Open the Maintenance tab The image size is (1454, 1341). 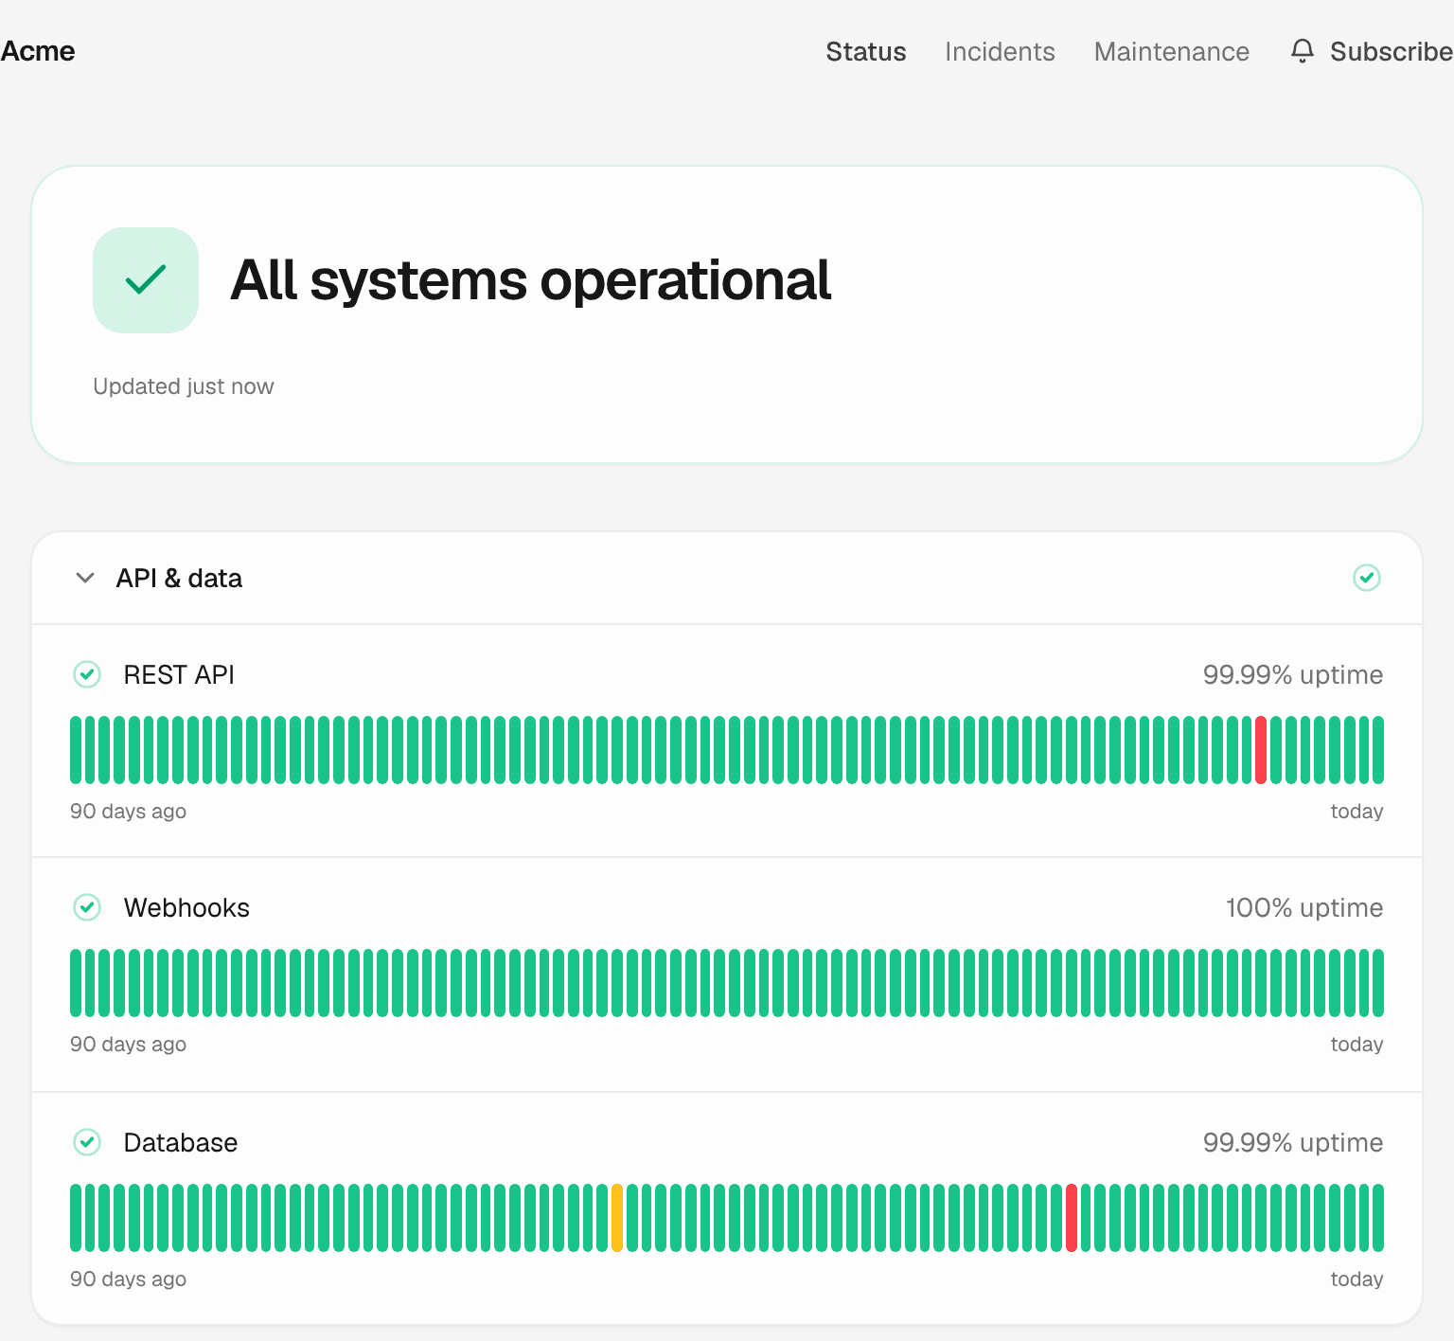point(1171,51)
